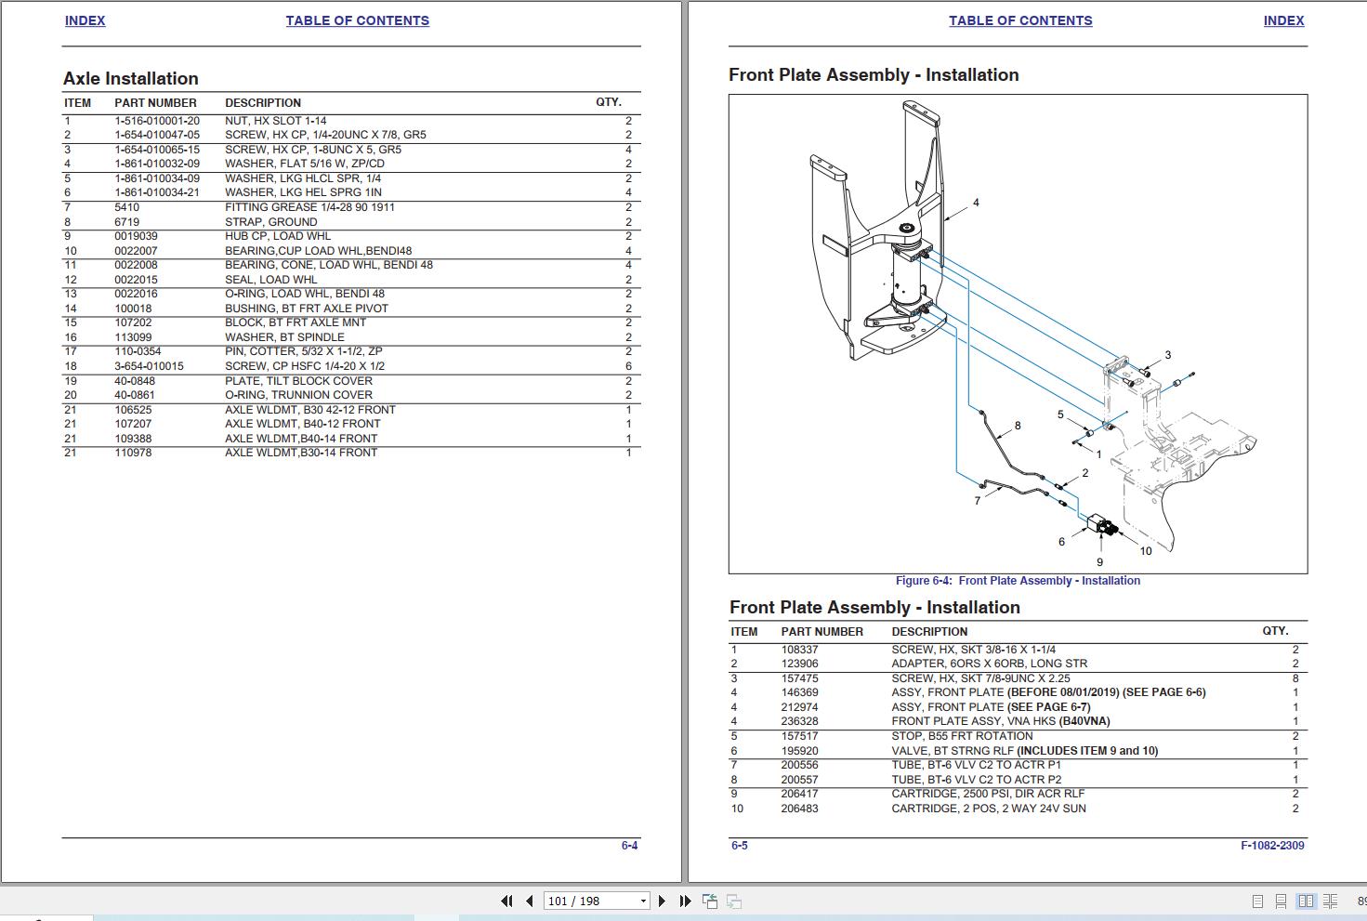The image size is (1367, 921).
Task: Toggle the facing pages layout
Action: [1306, 901]
